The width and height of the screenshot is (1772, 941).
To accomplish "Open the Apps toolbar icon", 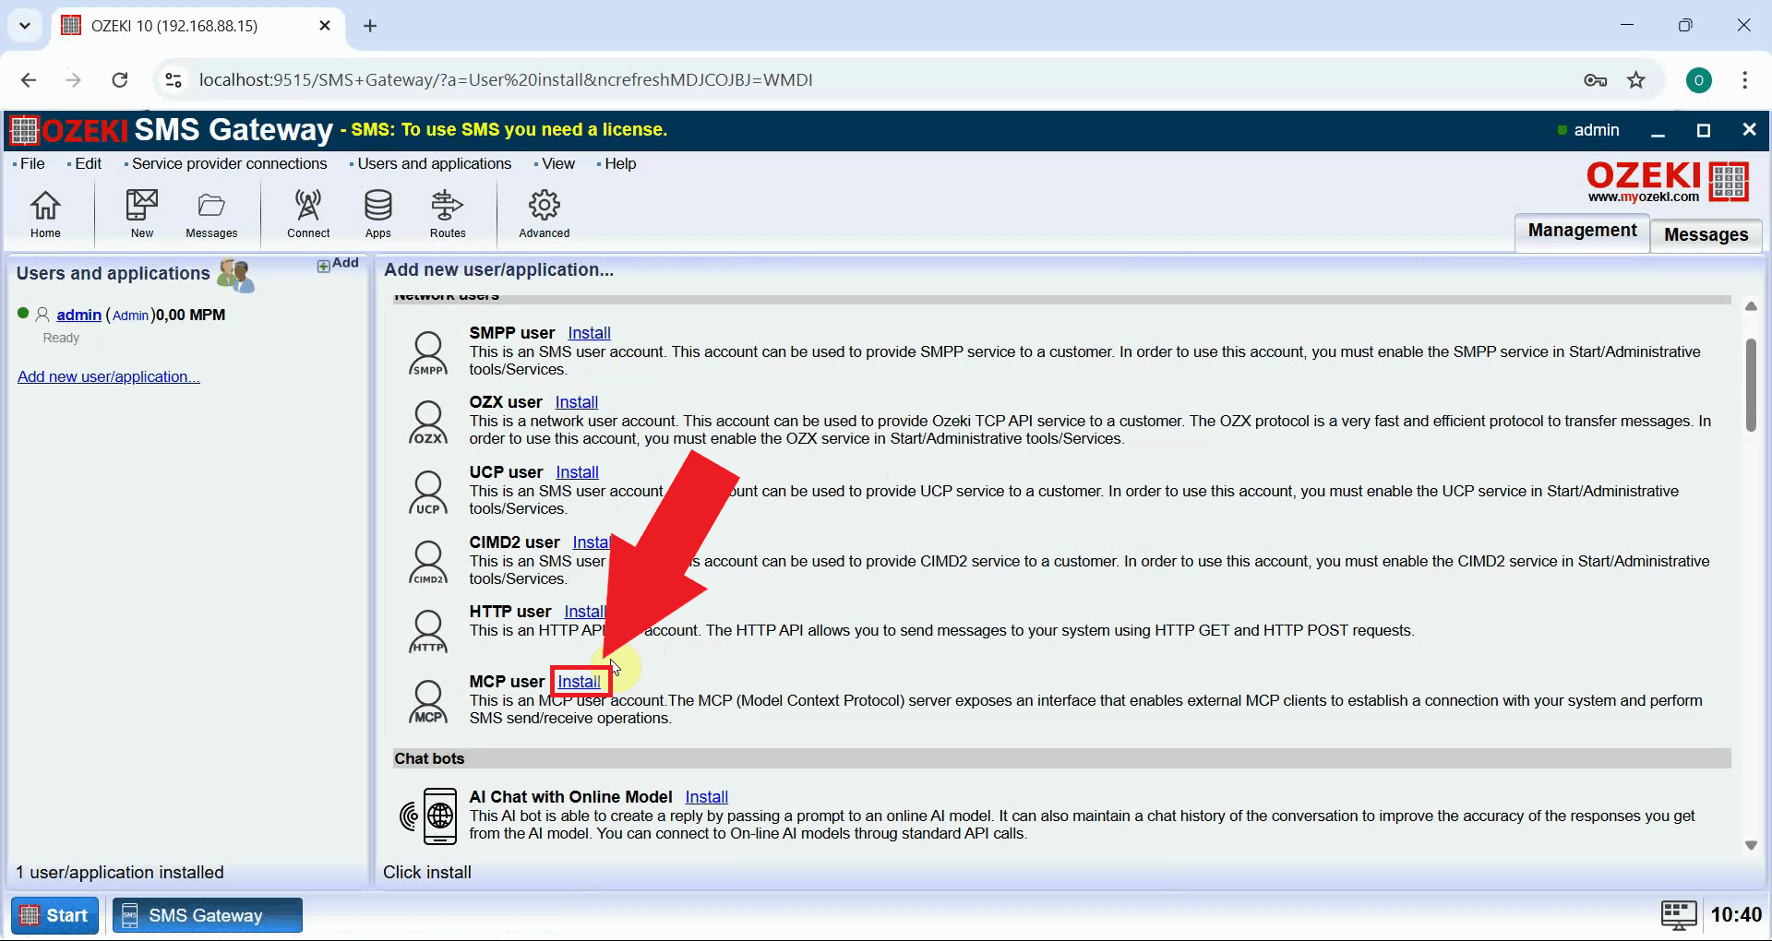I will click(x=377, y=213).
